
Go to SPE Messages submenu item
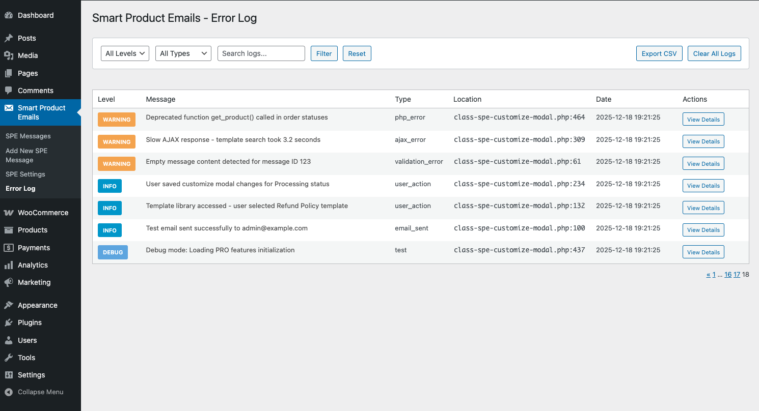click(28, 136)
